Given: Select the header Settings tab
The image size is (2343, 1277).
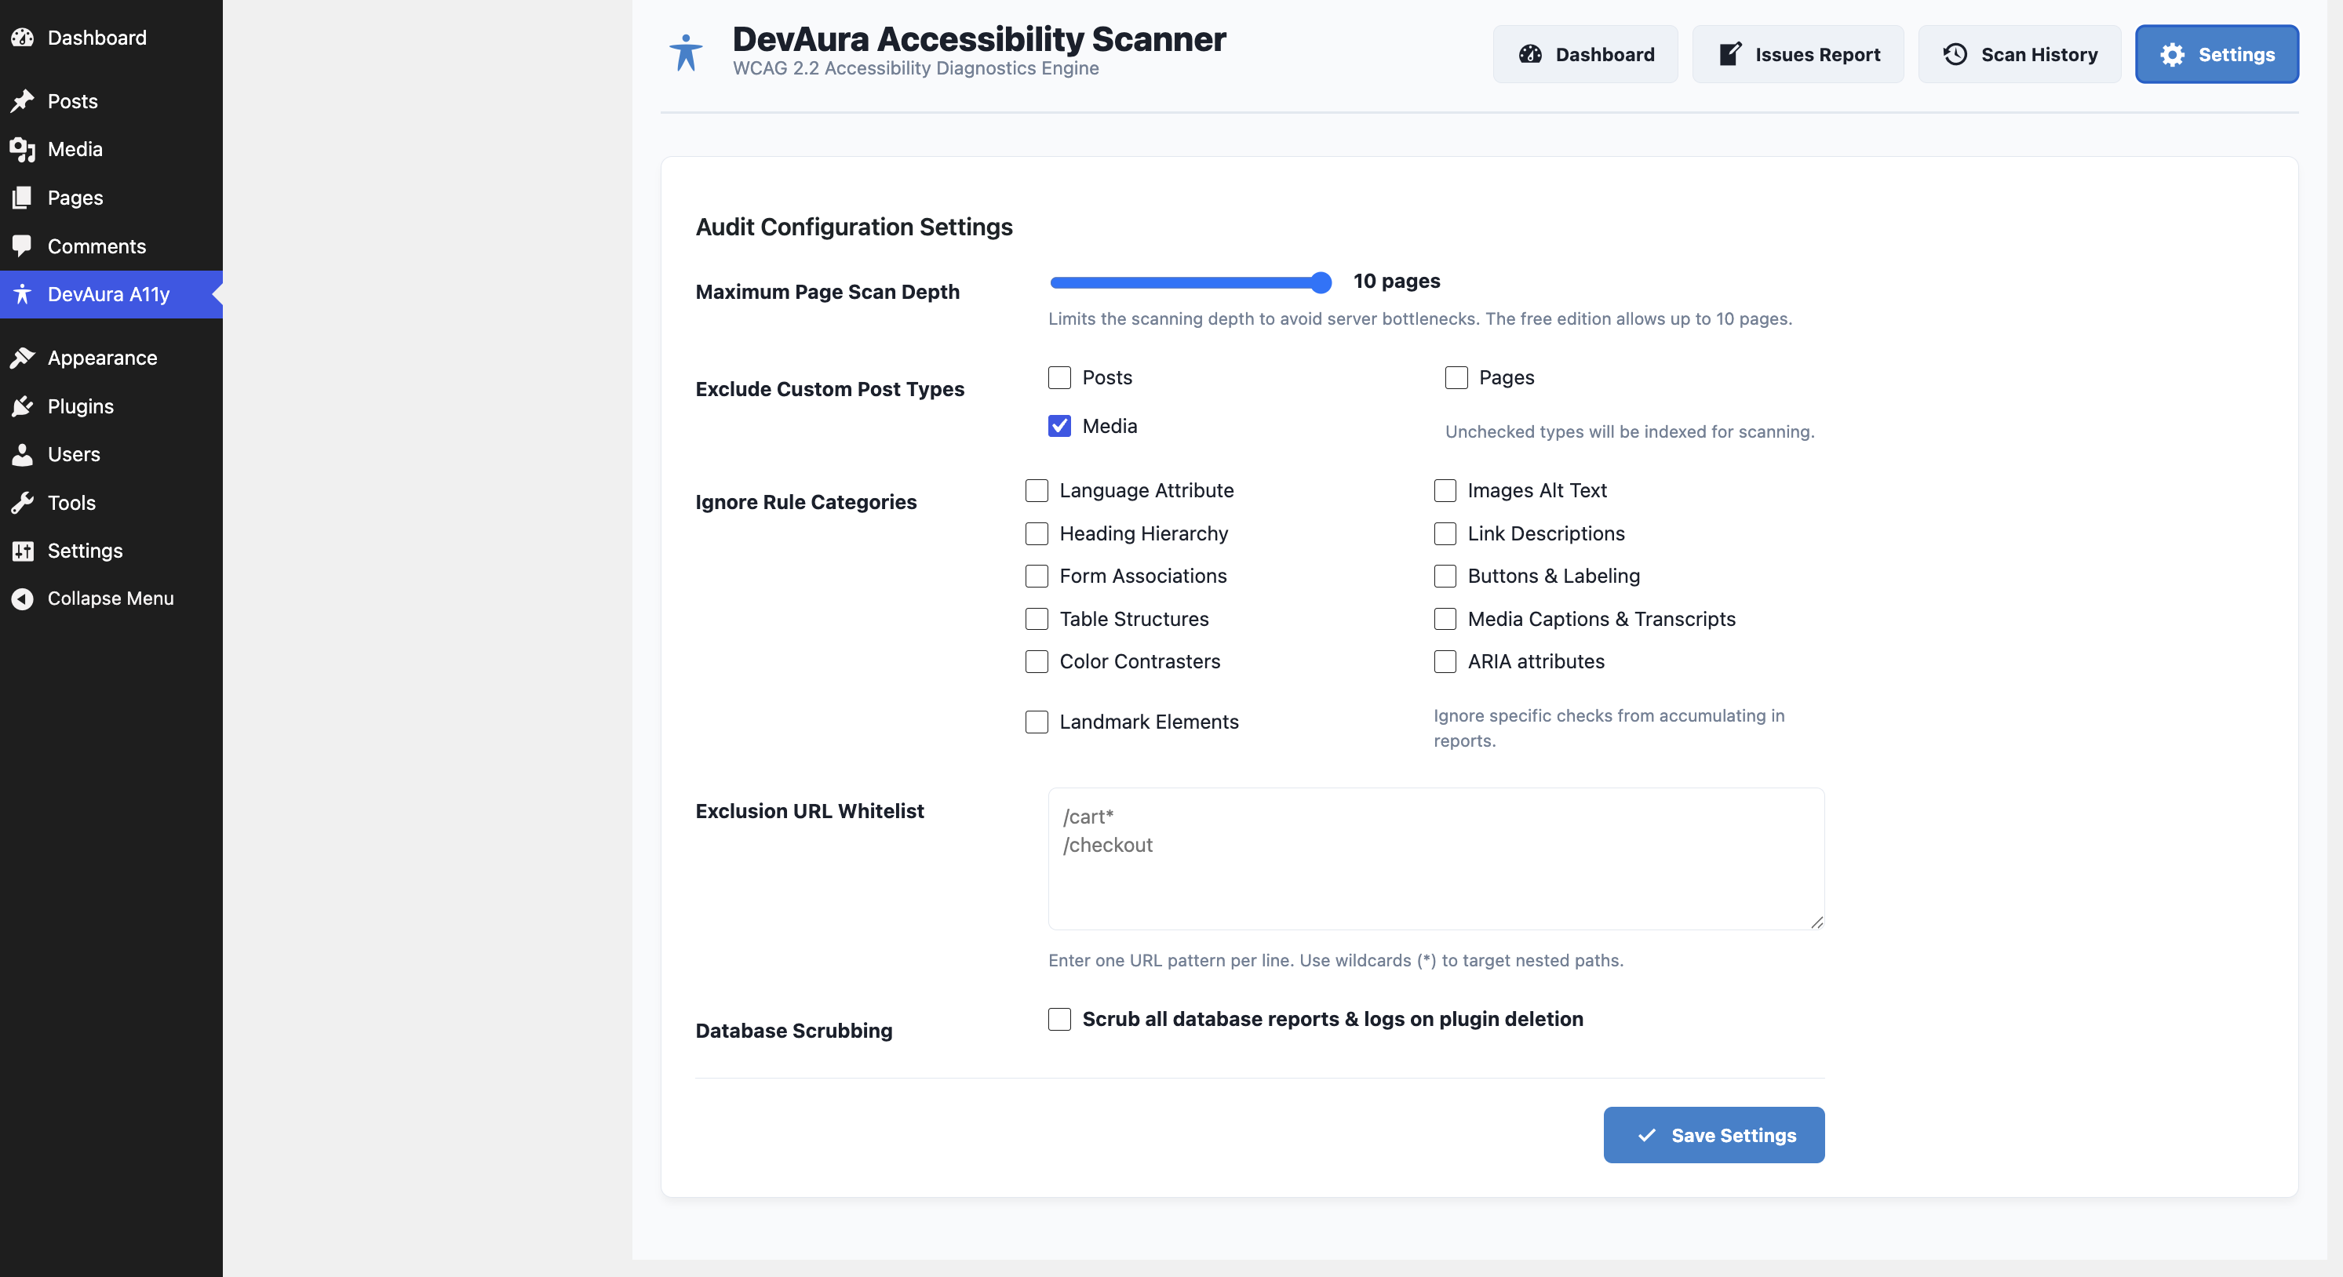Looking at the screenshot, I should 2217,55.
